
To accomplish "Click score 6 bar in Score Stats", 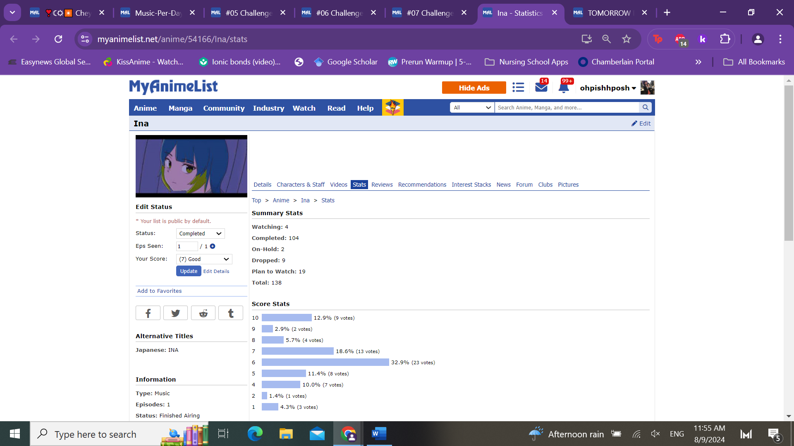I will click(325, 362).
